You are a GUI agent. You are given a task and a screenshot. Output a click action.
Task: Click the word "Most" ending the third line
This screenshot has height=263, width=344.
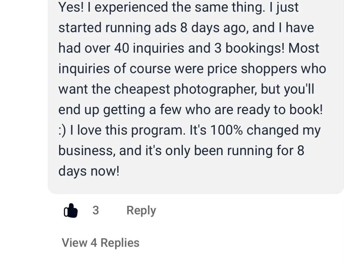304,48
